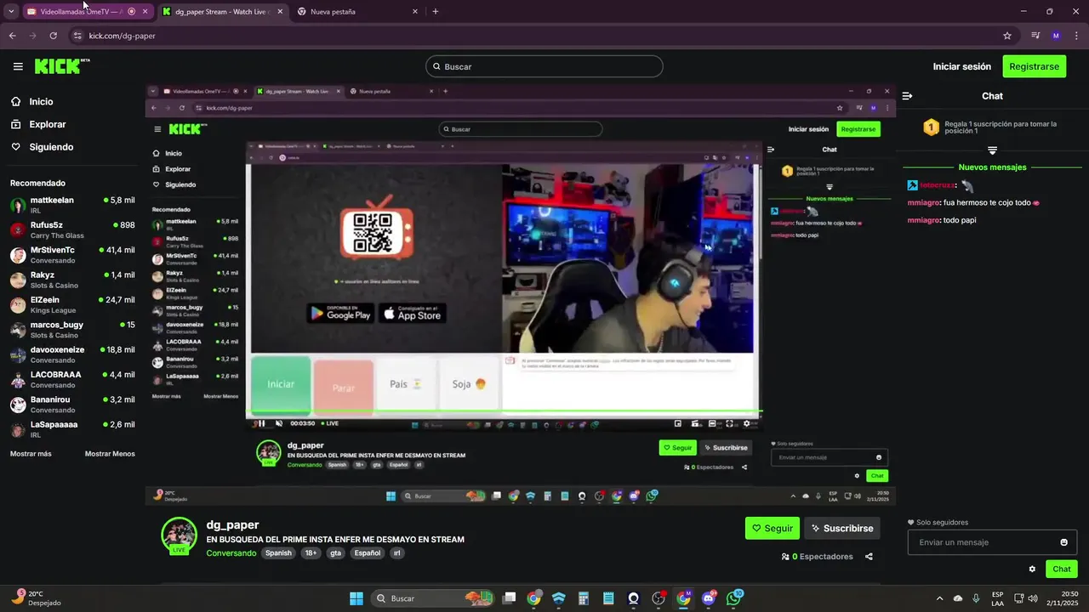Click Mostrar más under recommended channels

pos(31,454)
